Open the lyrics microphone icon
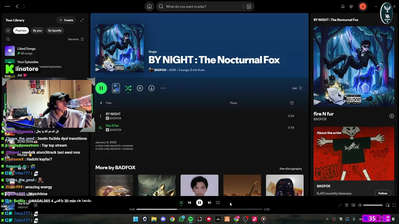399x224 pixels. (340, 205)
